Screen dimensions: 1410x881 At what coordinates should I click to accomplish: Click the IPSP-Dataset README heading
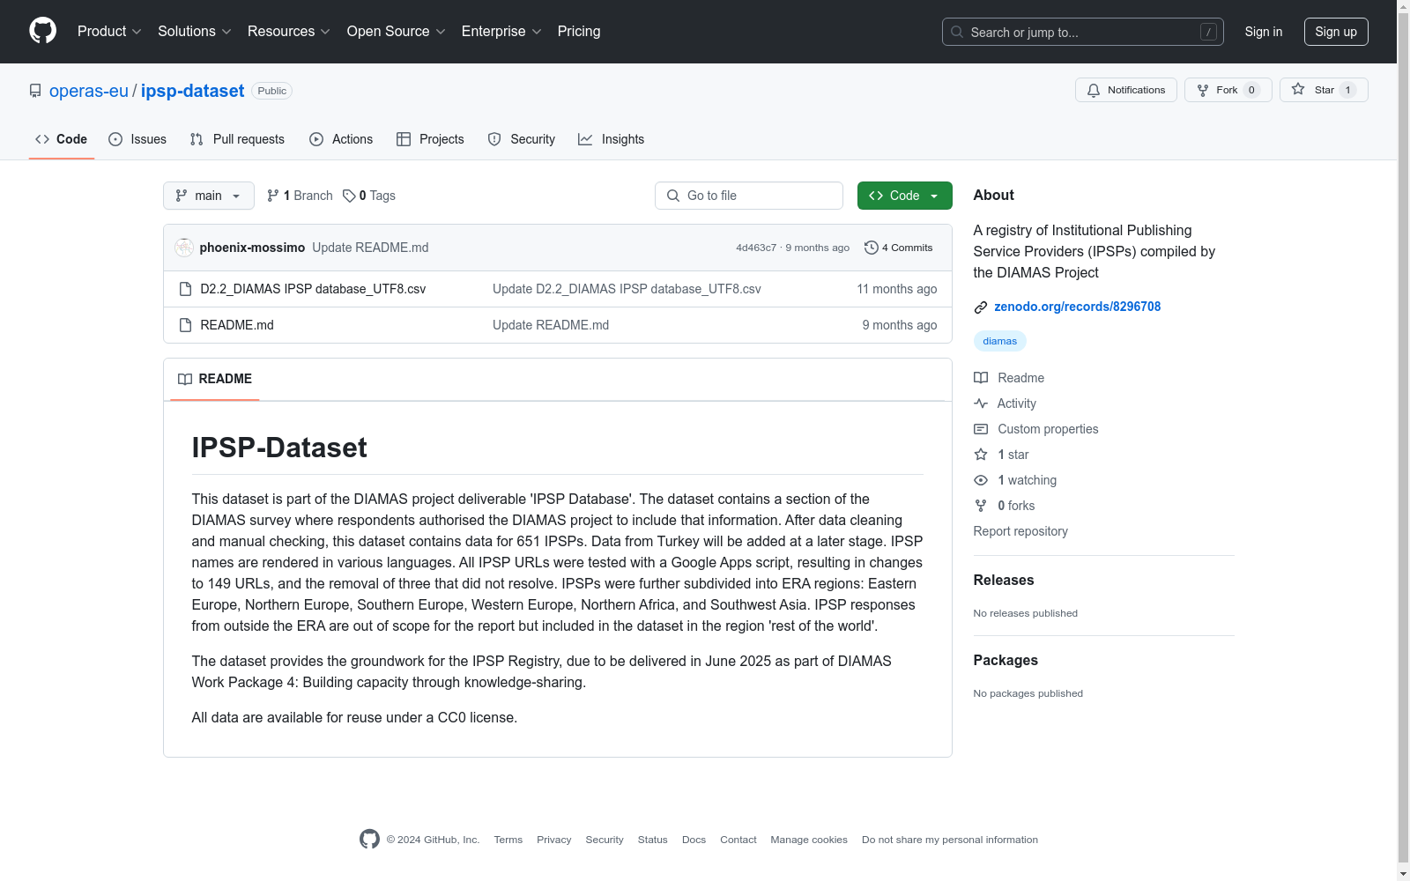279,448
